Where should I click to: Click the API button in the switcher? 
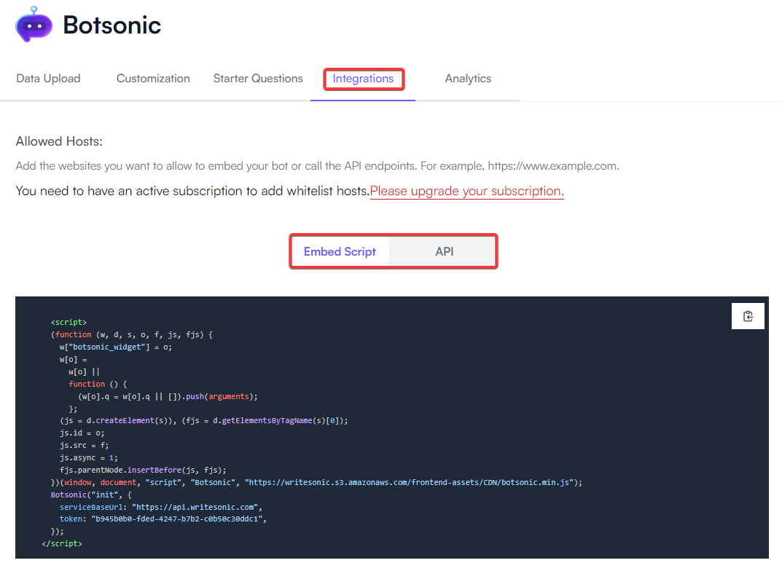(x=444, y=251)
